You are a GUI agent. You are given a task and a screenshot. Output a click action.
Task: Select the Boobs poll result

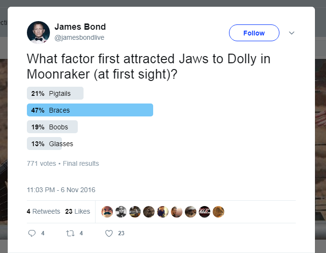(52, 127)
